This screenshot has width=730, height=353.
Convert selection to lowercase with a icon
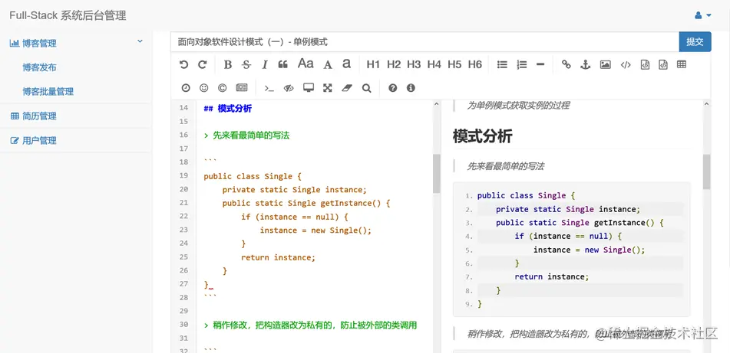click(346, 64)
